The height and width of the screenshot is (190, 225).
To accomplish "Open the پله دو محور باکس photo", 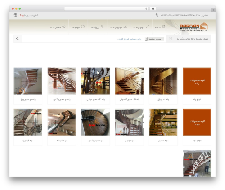I will pos(62,81).
